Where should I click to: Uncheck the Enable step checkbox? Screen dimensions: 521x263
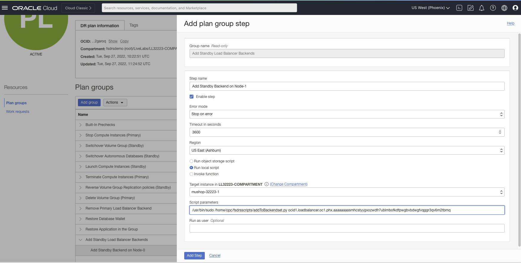coord(192,97)
